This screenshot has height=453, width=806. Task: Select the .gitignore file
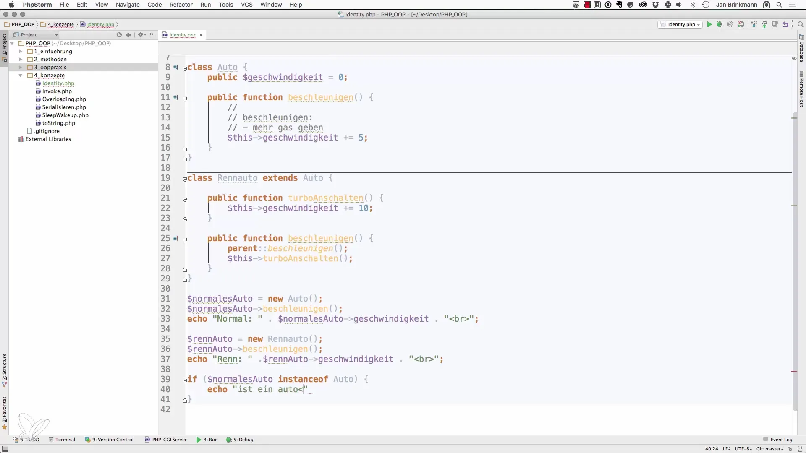[43, 131]
